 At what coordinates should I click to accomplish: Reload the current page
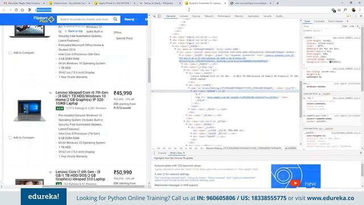16,10
